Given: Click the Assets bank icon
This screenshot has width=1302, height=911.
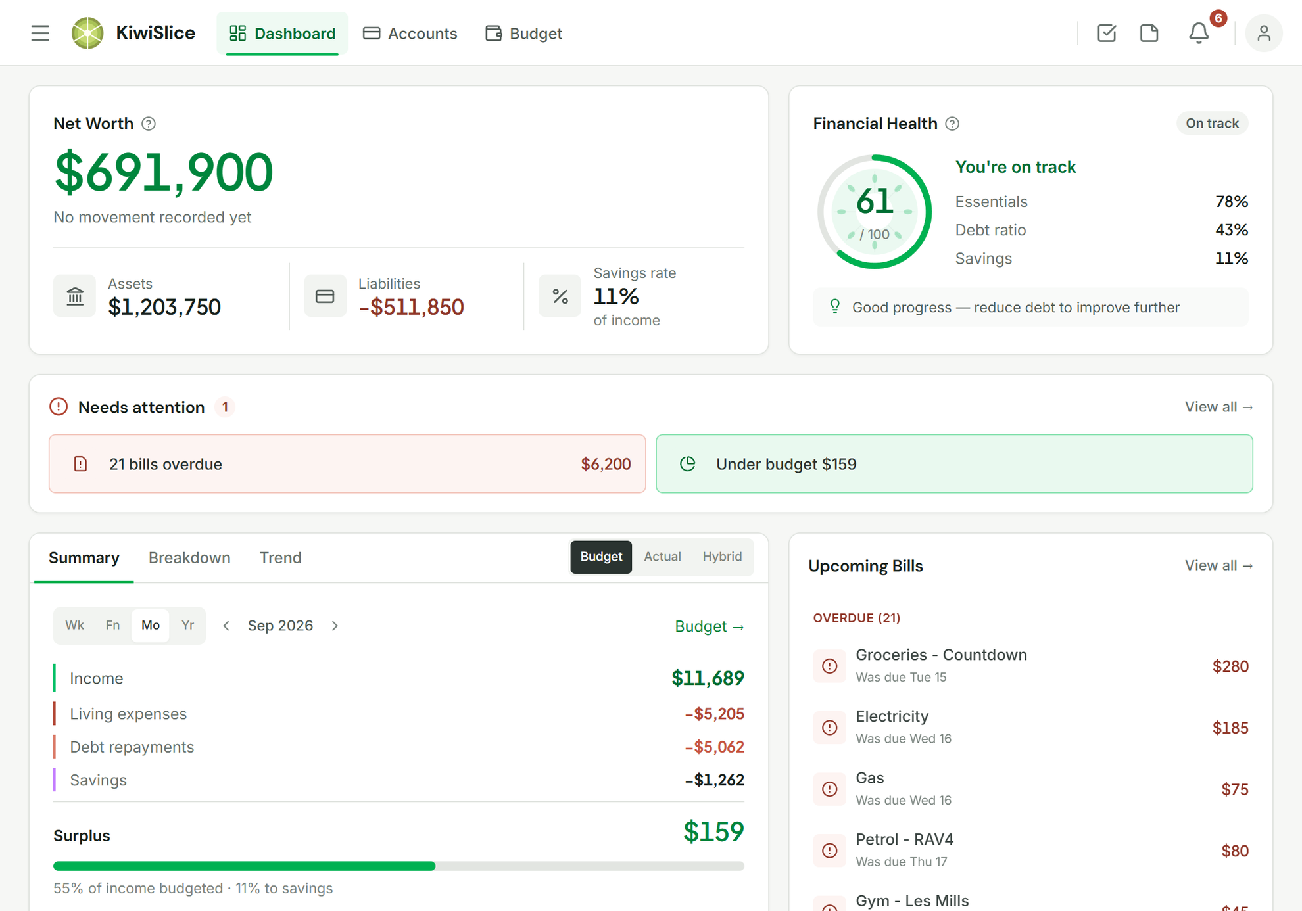Looking at the screenshot, I should pyautogui.click(x=75, y=296).
